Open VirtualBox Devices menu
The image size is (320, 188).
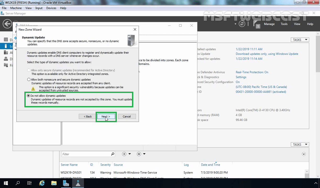tap(51, 8)
